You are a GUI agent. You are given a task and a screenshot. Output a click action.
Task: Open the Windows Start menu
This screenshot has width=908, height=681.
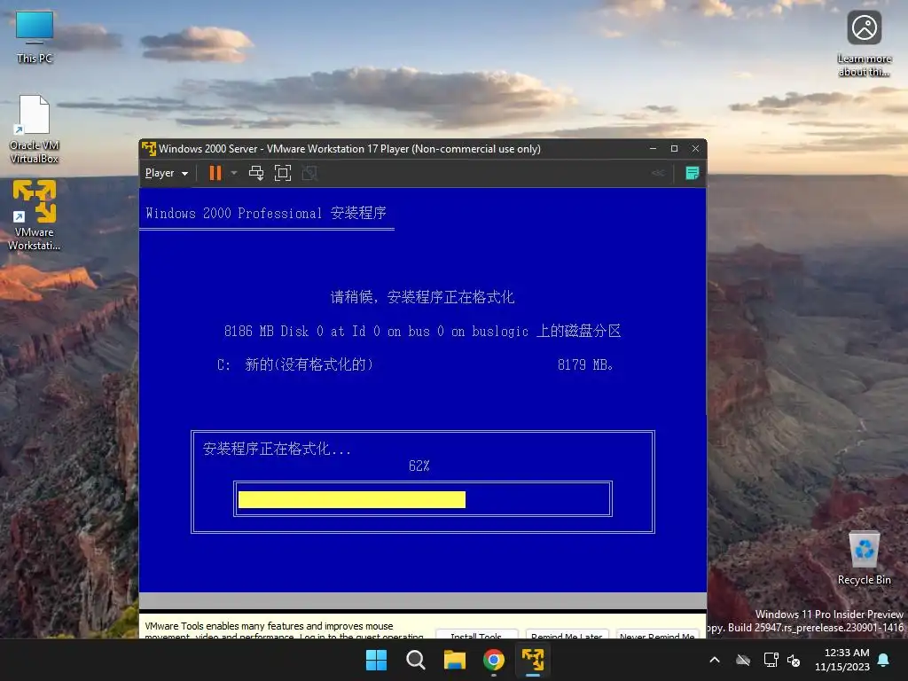[x=376, y=660]
